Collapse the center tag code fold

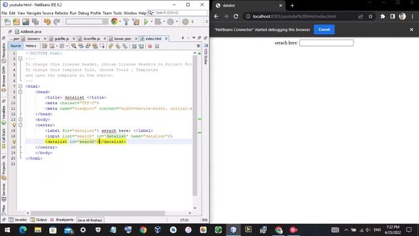20,125
